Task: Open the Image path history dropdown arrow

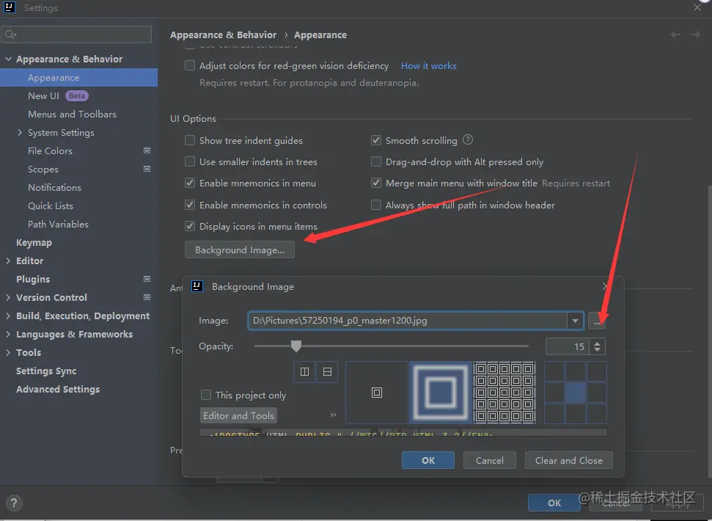Action: coord(576,321)
